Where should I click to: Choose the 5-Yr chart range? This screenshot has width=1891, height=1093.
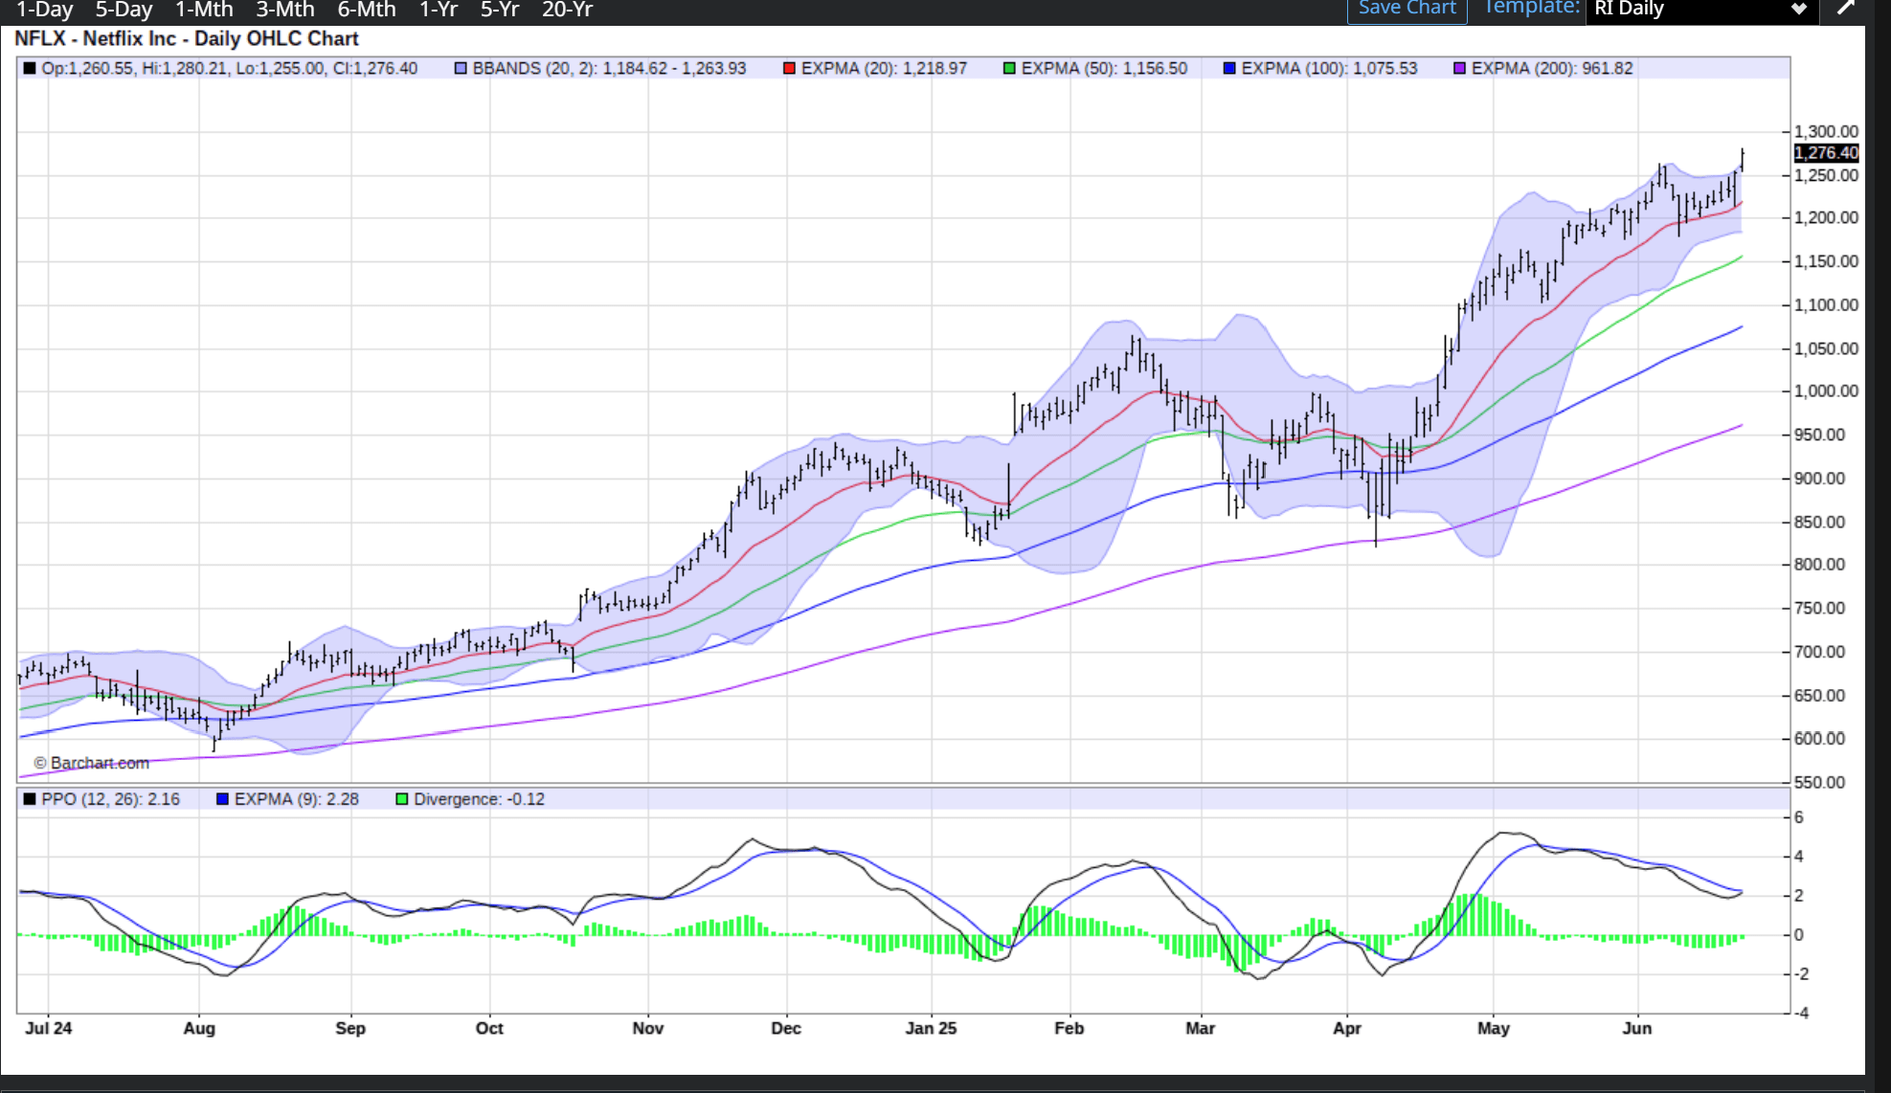tap(500, 10)
